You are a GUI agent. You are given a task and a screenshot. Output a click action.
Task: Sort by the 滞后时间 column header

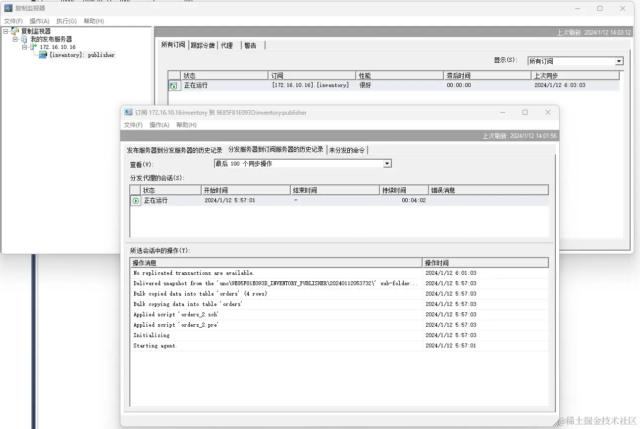(488, 76)
